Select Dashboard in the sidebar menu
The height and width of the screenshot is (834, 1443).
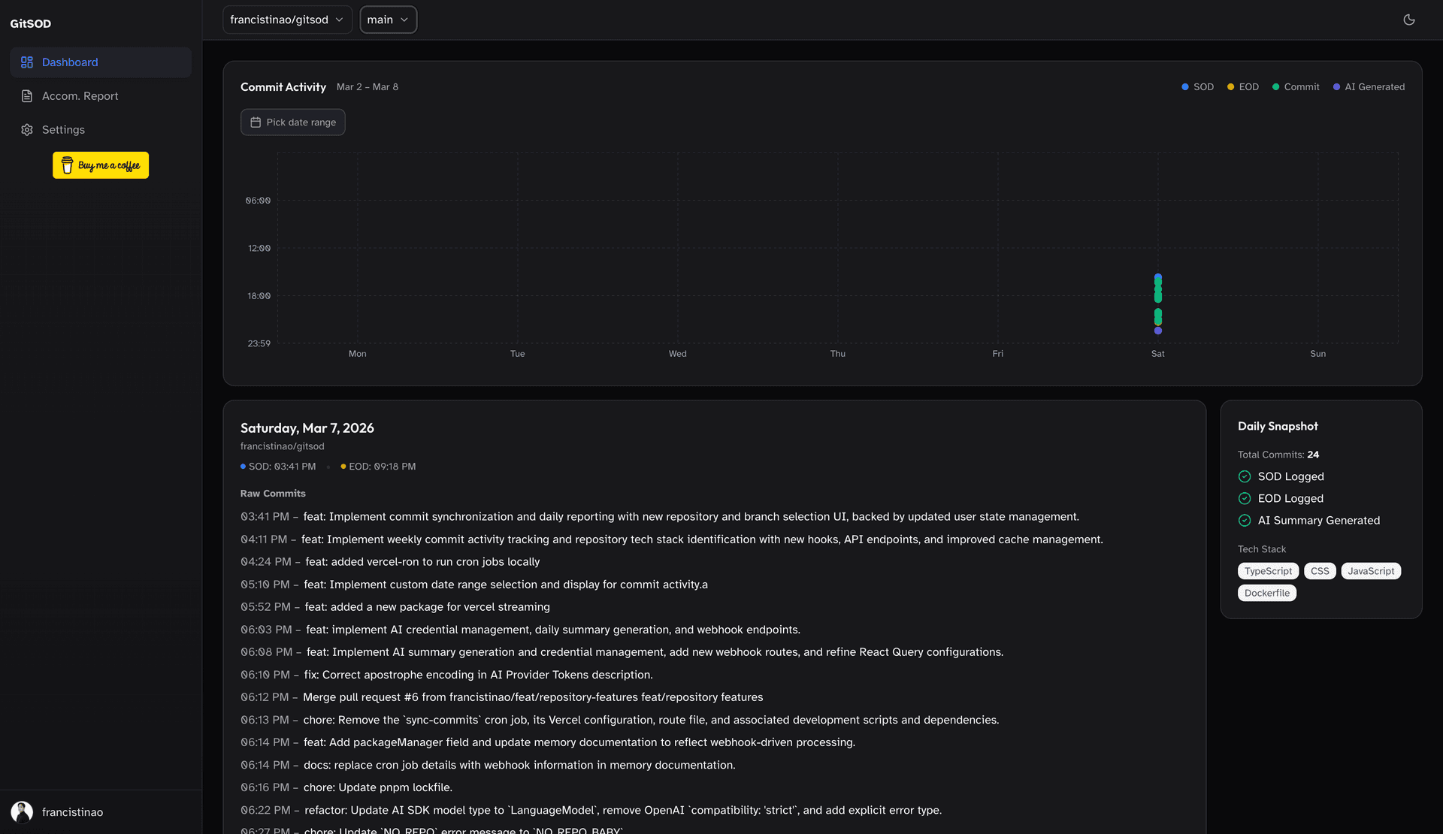(70, 62)
